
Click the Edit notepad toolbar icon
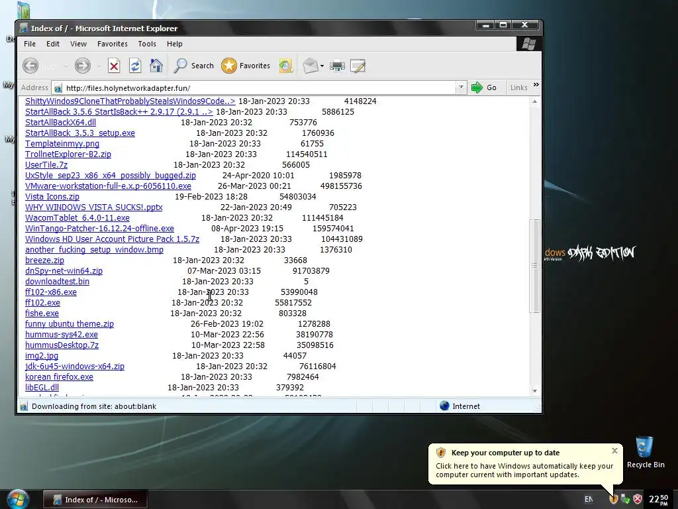pos(358,66)
